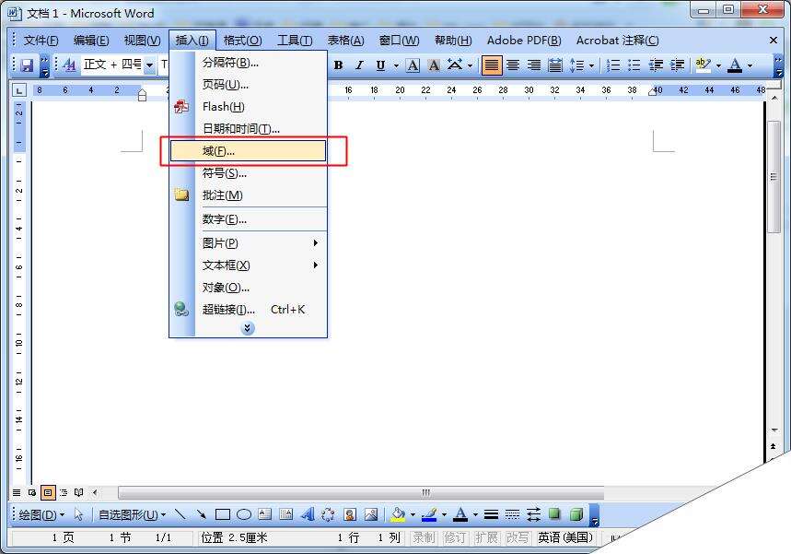Select the Line drawing tool

pos(180,514)
